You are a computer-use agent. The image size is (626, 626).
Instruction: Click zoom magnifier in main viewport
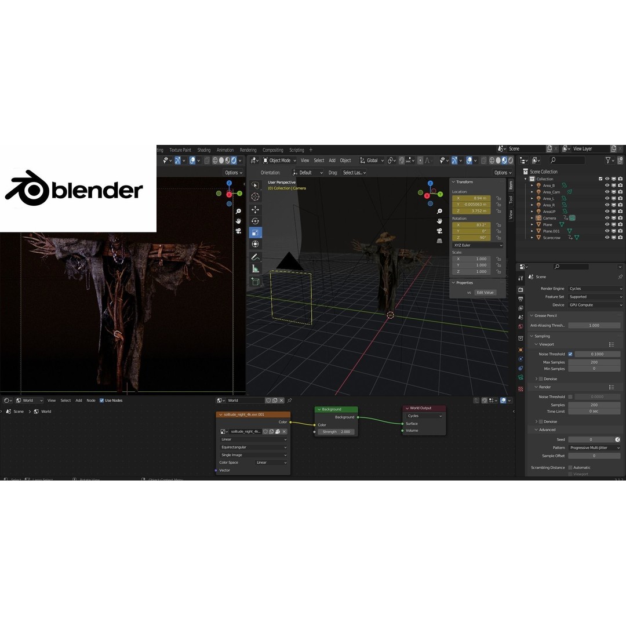(x=439, y=212)
